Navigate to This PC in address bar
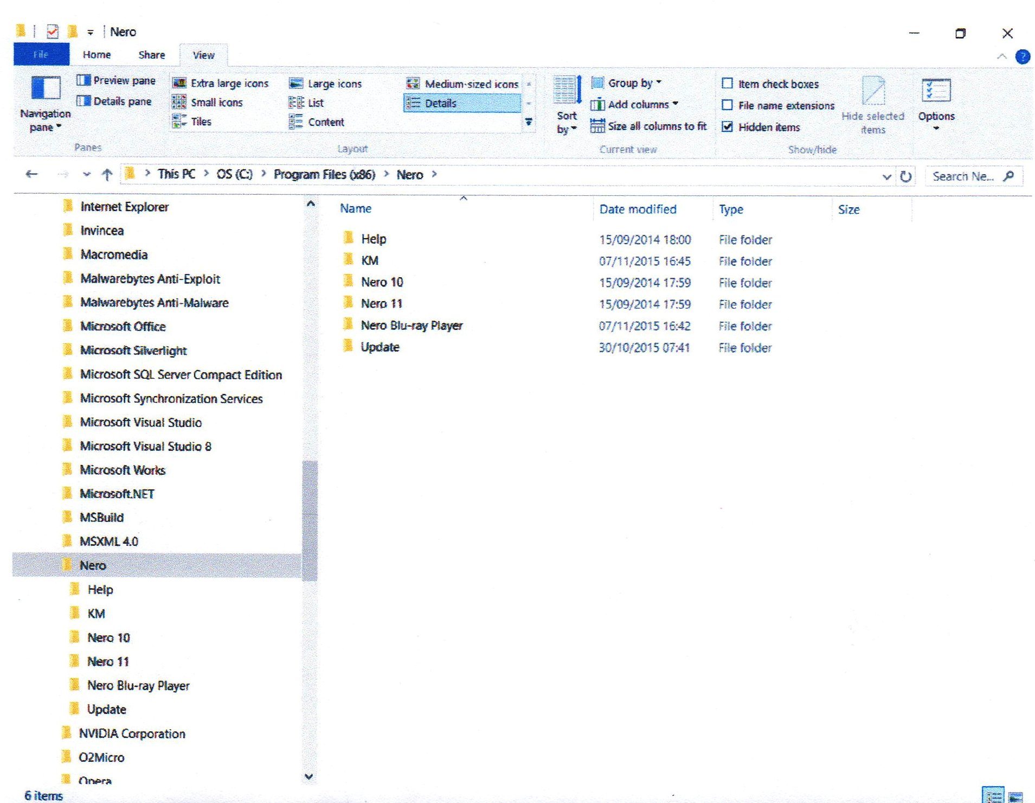Viewport: 1035px width, 803px height. [x=176, y=174]
